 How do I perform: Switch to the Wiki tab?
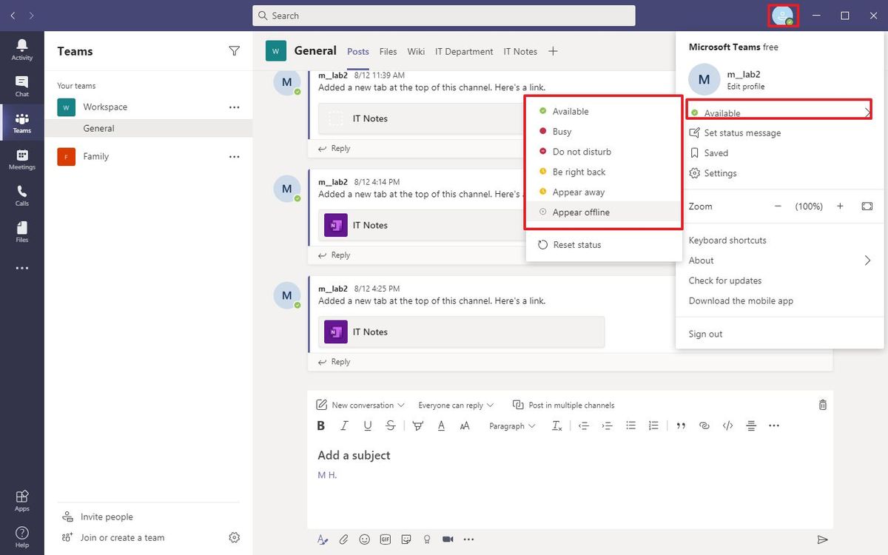(x=415, y=51)
